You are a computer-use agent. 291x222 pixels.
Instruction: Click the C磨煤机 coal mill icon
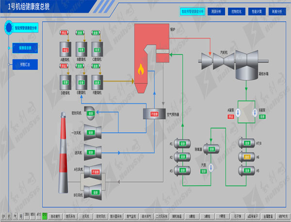[97, 49]
